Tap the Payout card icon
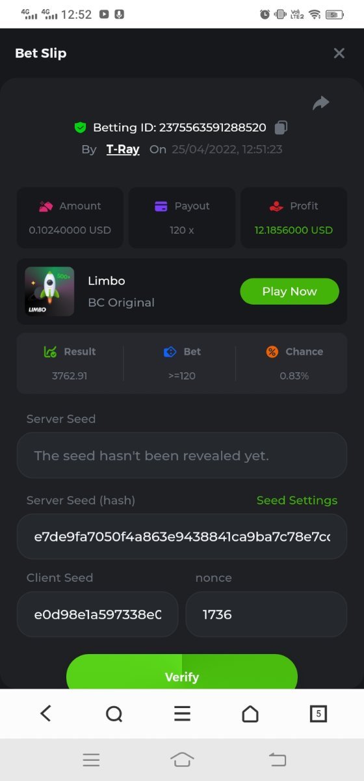The image size is (364, 781). tap(161, 206)
